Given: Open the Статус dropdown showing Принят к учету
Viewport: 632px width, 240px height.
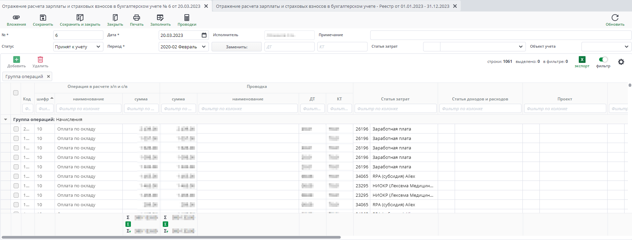Looking at the screenshot, I should coord(78,47).
